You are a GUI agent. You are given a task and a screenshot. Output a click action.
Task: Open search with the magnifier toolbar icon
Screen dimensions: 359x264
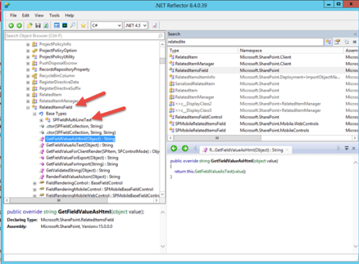click(73, 25)
